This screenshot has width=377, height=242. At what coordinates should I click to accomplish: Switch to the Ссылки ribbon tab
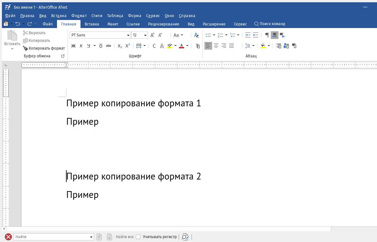tap(133, 24)
